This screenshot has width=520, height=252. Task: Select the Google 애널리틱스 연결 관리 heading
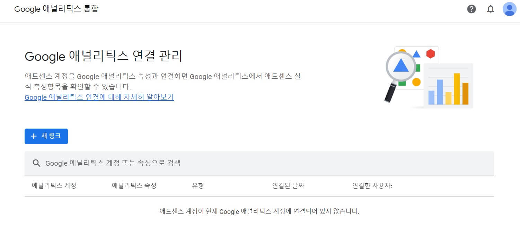click(x=104, y=56)
